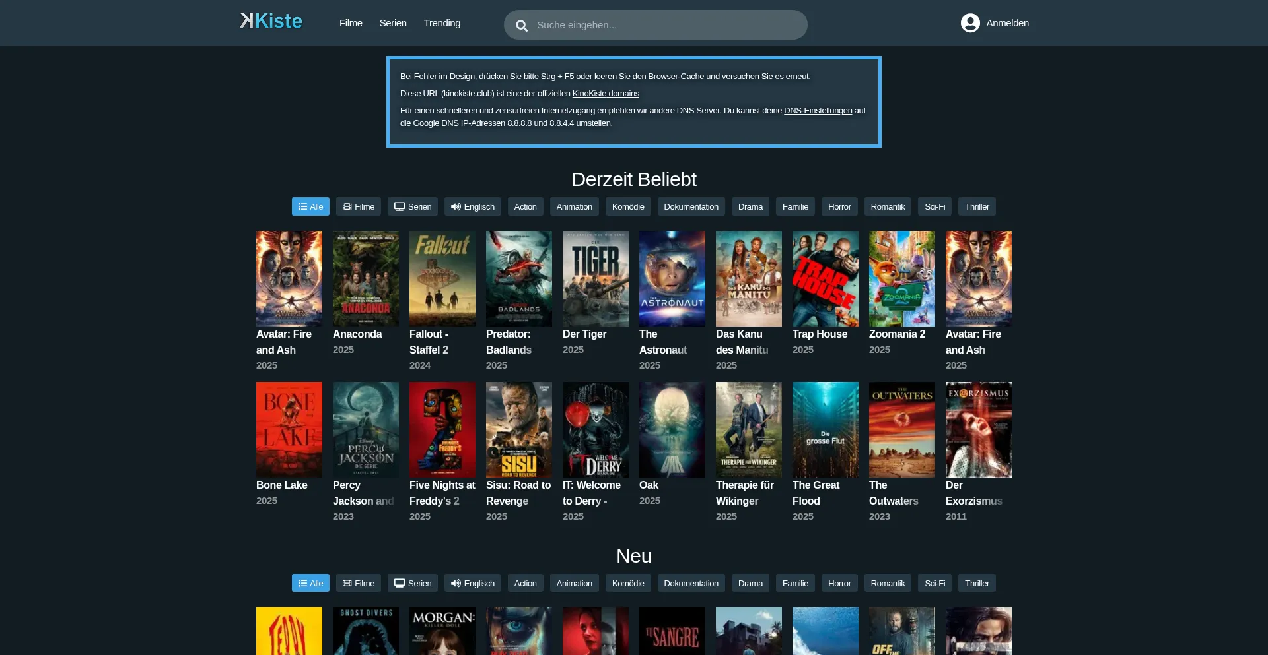Filter Neu section by Horror

pyautogui.click(x=839, y=583)
